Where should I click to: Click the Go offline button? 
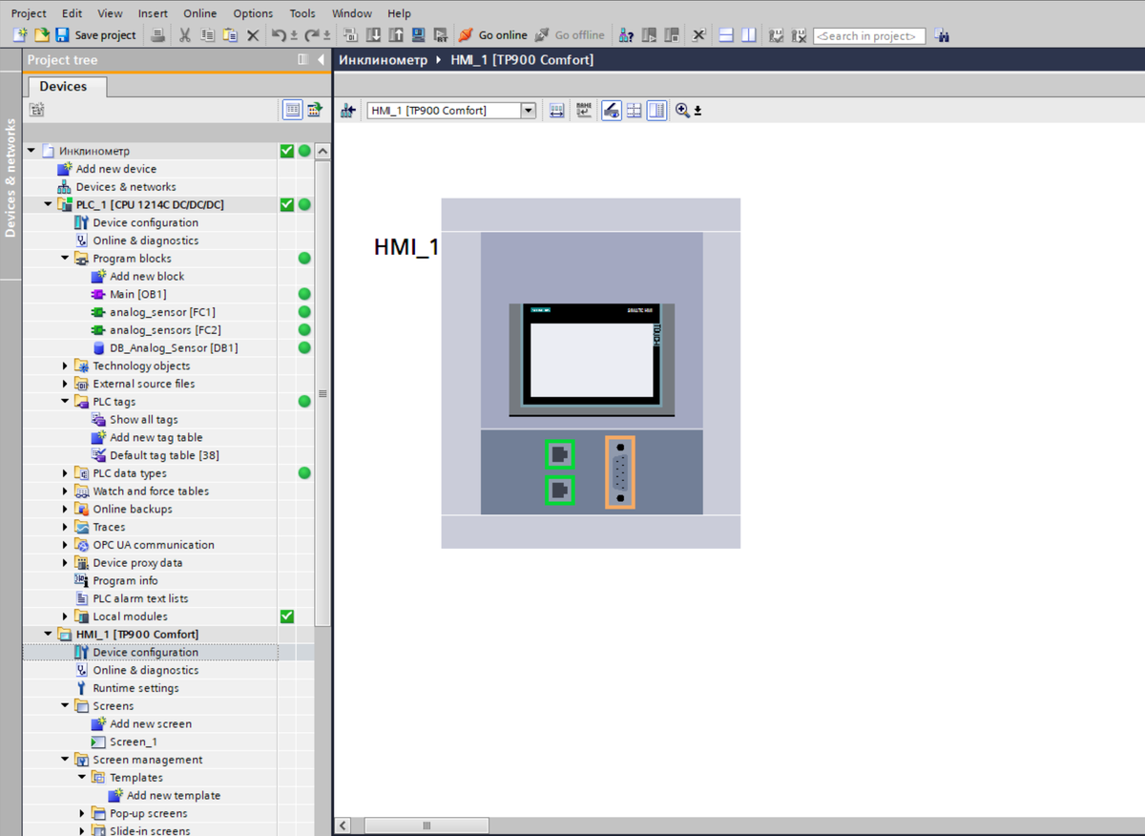570,35
